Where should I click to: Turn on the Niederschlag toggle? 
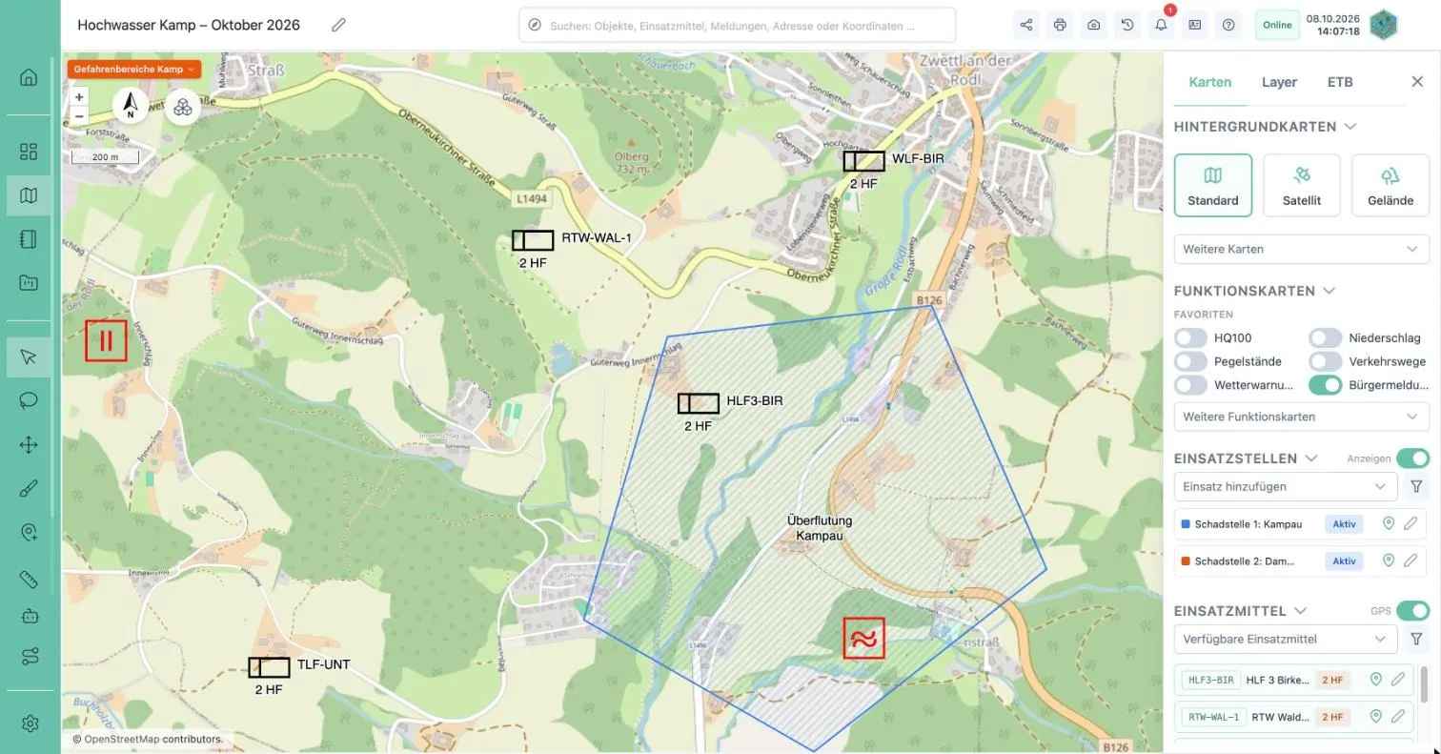tap(1325, 337)
